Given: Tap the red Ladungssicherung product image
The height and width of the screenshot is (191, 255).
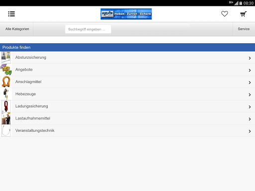Looking at the screenshot, I should point(6,106).
